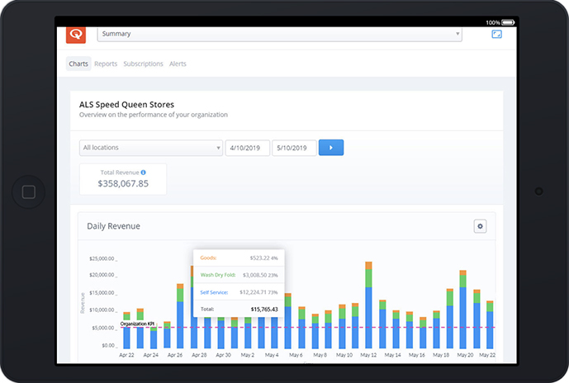Click the May 12 revenue bar

pos(368,305)
